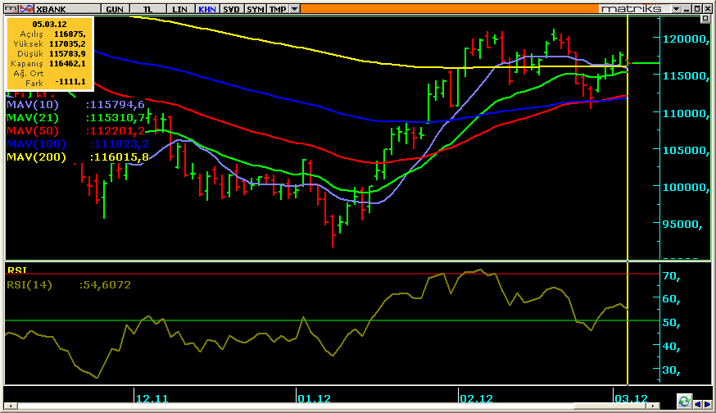Close the chart window
Screen dimensions: 716x413
(707, 9)
